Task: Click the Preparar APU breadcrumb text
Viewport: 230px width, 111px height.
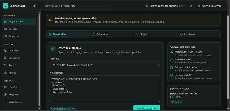Action: pyautogui.click(x=68, y=6)
